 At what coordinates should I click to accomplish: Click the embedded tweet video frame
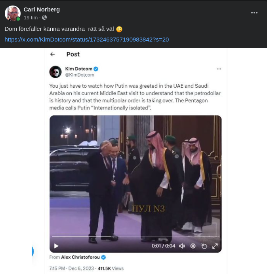tap(135, 178)
